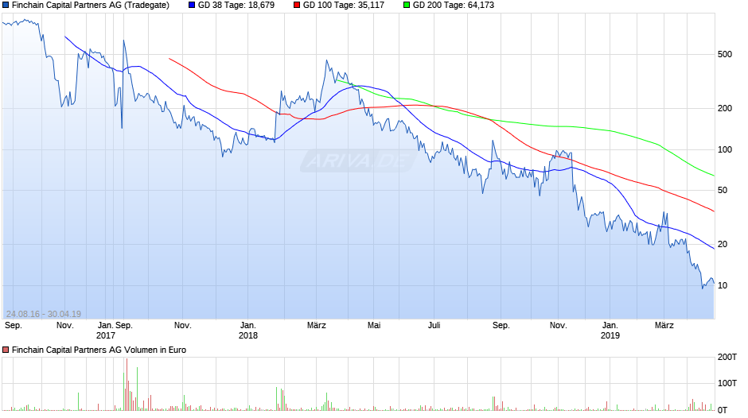Click the 'März' axis label before 'Mai'
The height and width of the screenshot is (418, 748).
pyautogui.click(x=316, y=326)
